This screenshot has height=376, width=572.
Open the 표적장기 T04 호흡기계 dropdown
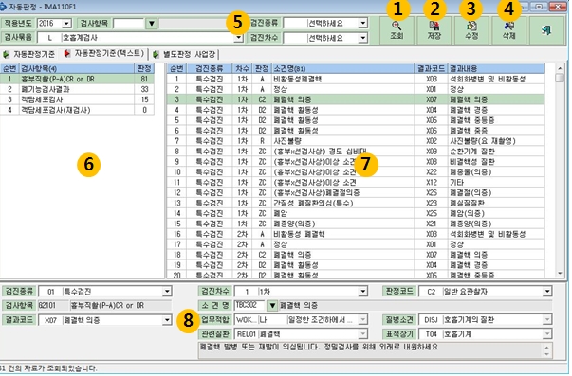click(546, 333)
